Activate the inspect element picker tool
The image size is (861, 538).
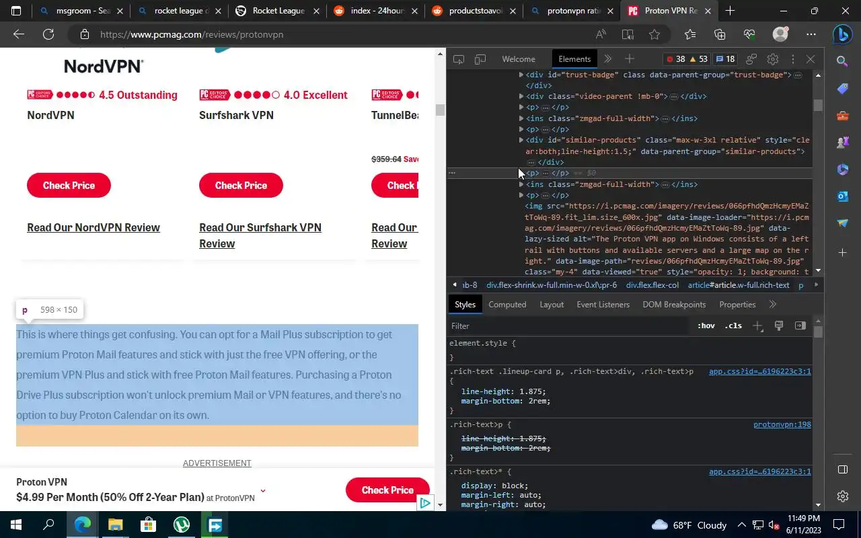pos(459,59)
